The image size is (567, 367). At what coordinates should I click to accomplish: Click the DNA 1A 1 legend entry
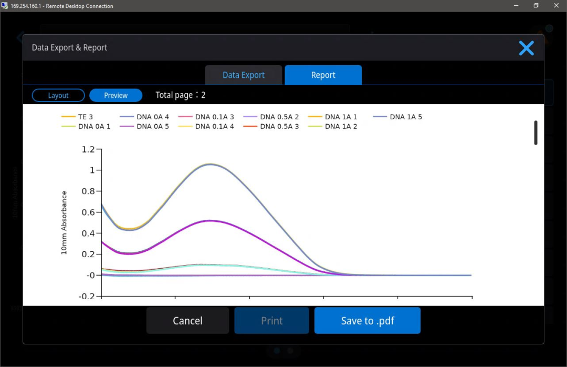point(332,117)
